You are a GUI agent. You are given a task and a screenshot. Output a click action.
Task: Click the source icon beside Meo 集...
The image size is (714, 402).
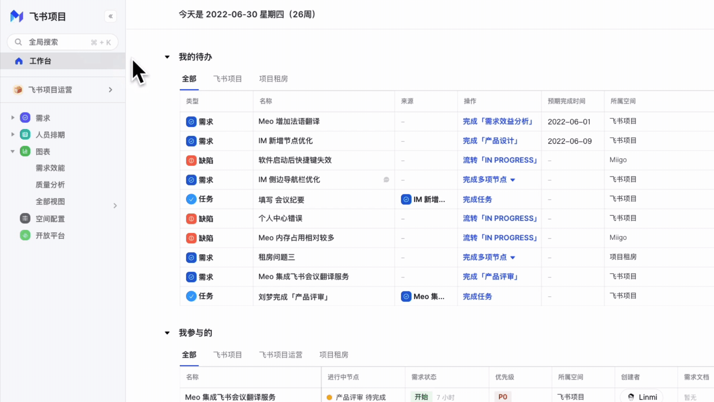[x=406, y=297]
